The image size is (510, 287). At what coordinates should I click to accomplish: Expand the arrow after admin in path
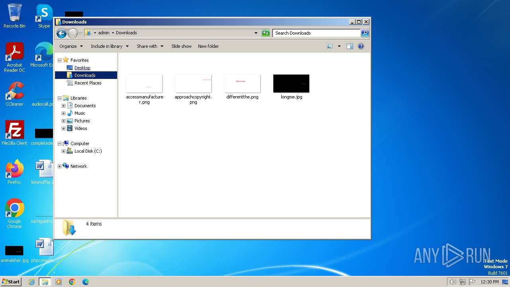point(113,33)
